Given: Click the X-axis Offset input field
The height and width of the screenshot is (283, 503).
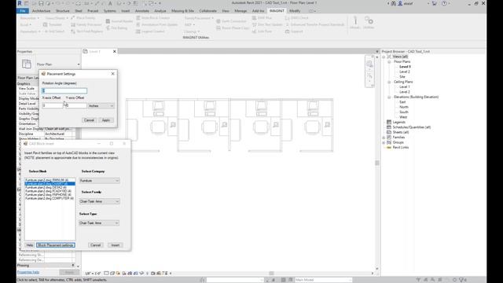Looking at the screenshot, I should tap(53, 105).
